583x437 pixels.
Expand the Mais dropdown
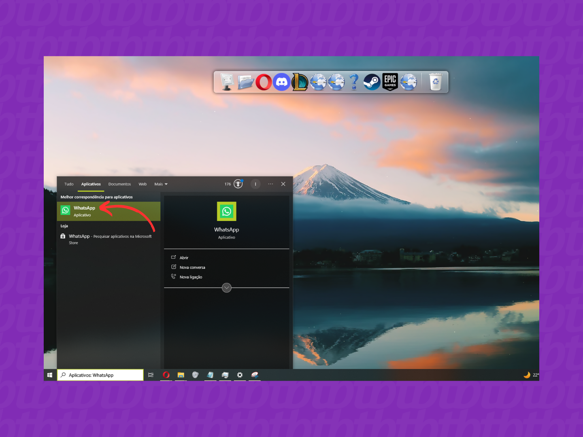[x=161, y=184]
